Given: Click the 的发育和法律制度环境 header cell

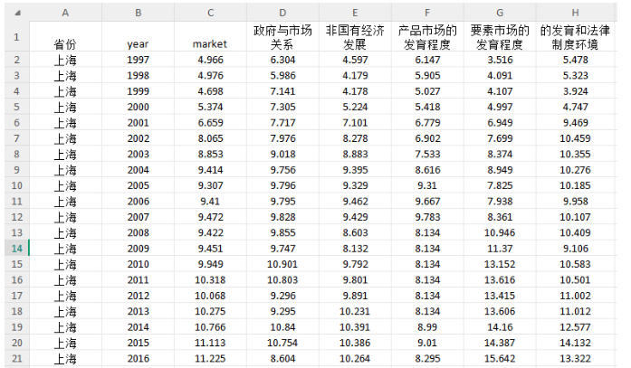Looking at the screenshot, I should 576,37.
